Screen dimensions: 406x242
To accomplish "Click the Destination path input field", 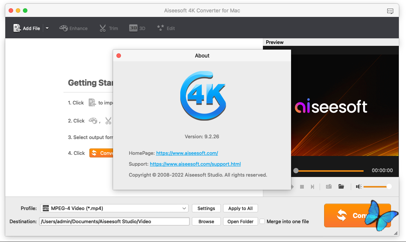I will click(114, 221).
